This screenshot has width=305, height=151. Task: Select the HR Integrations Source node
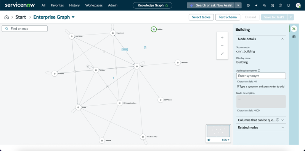(119, 103)
